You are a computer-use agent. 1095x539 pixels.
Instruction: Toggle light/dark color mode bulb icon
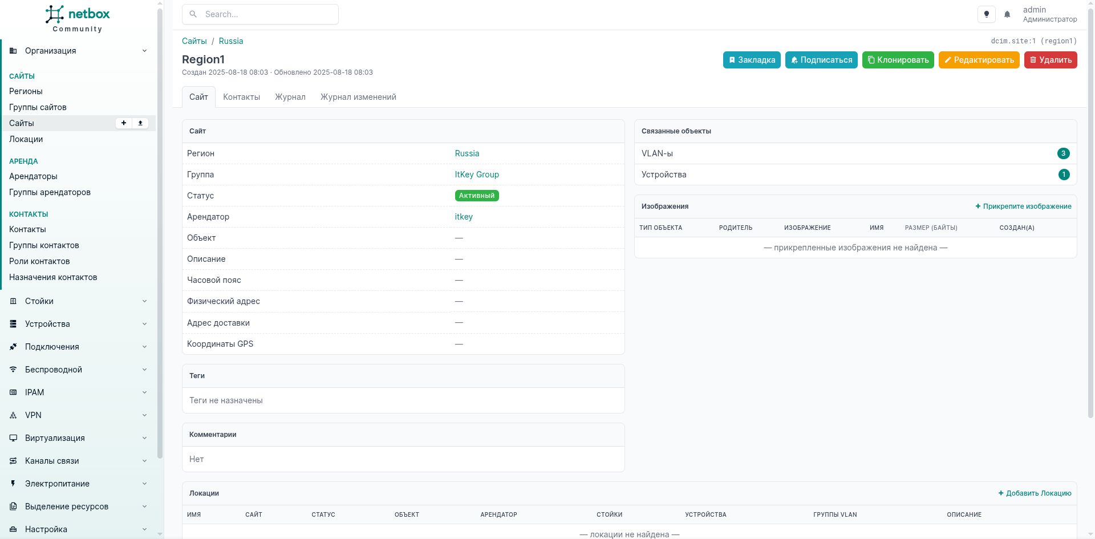pyautogui.click(x=986, y=14)
